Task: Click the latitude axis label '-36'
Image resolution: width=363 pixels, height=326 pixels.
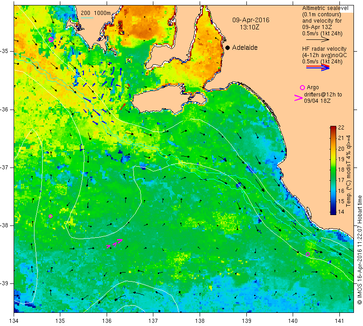Action: 5,109
